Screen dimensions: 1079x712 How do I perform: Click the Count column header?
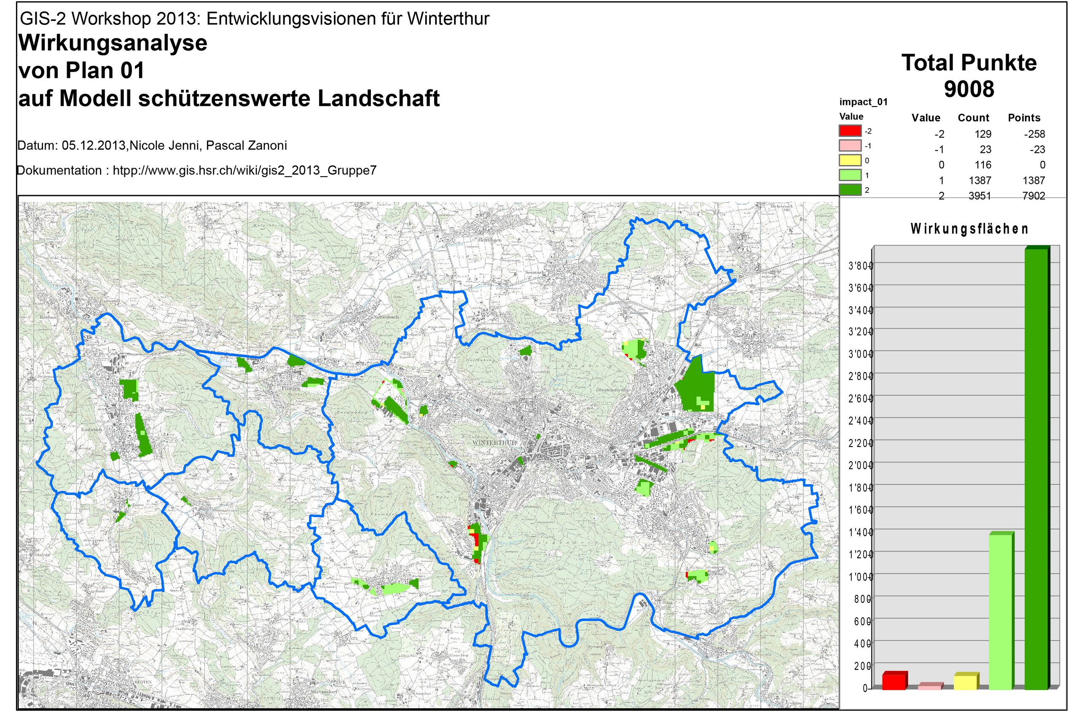click(x=973, y=118)
